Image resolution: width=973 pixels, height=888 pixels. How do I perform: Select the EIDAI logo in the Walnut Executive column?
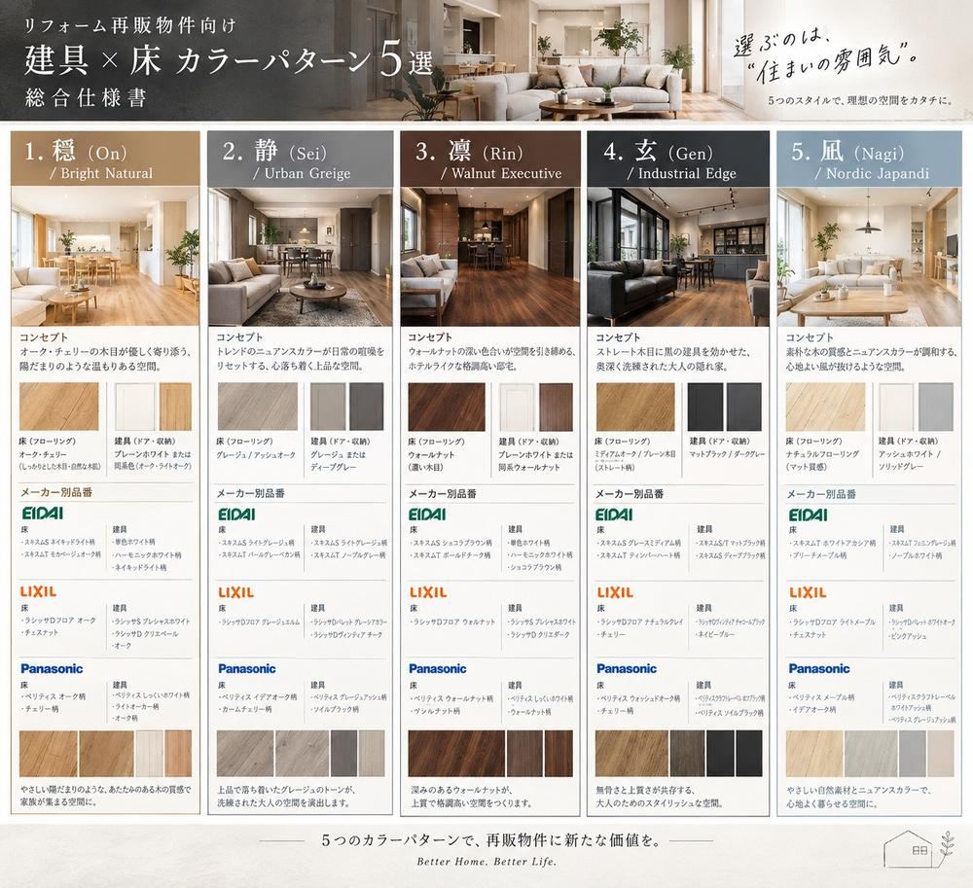pyautogui.click(x=427, y=515)
